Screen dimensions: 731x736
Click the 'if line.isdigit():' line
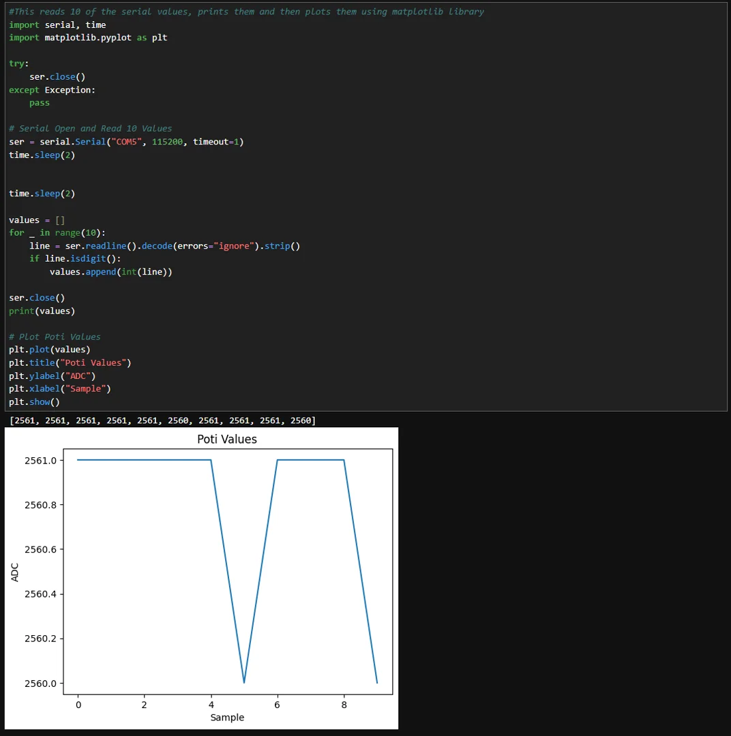pos(75,259)
